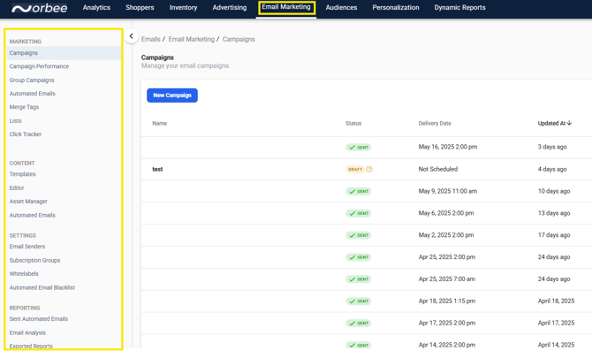Open the Advertising menu
This screenshot has width=592, height=351.
pos(230,8)
